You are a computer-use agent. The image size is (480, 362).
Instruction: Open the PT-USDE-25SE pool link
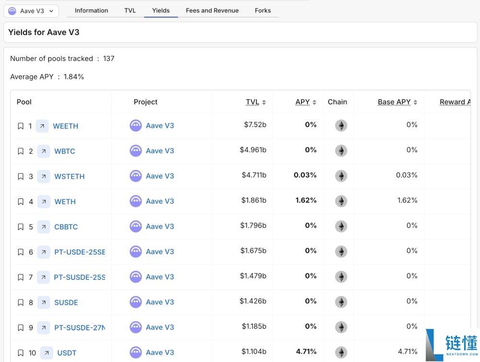pyautogui.click(x=80, y=252)
